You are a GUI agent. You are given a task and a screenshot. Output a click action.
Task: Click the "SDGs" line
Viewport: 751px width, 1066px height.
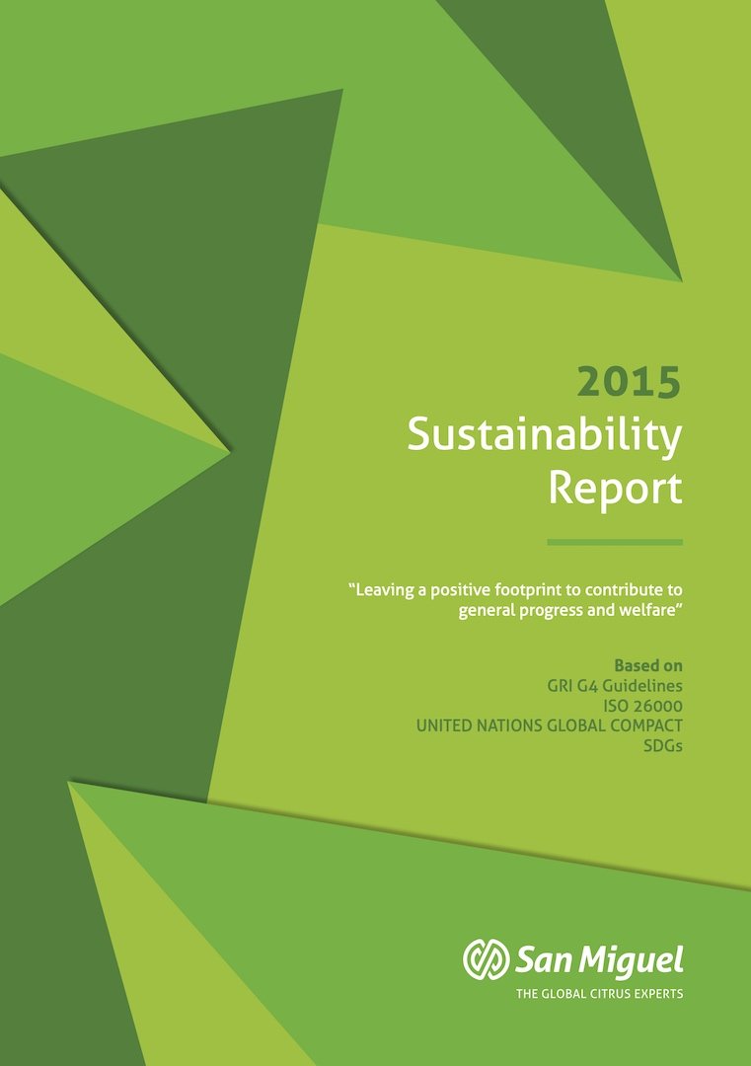662,746
